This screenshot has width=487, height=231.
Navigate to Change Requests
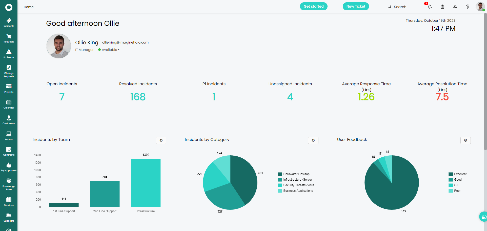[x=9, y=71]
